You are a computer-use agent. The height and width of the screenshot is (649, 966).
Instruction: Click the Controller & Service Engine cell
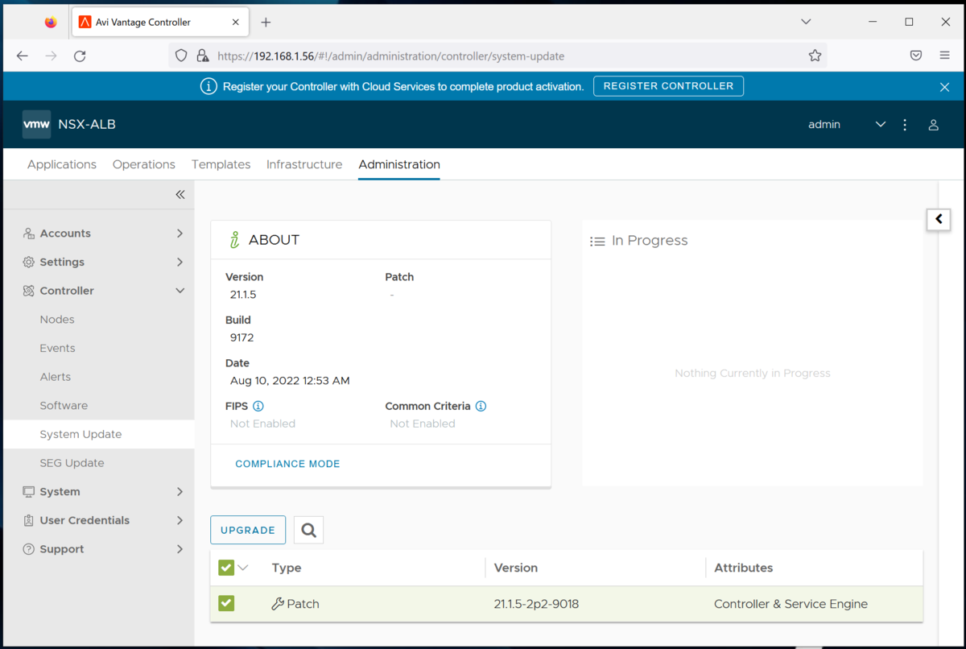point(791,604)
